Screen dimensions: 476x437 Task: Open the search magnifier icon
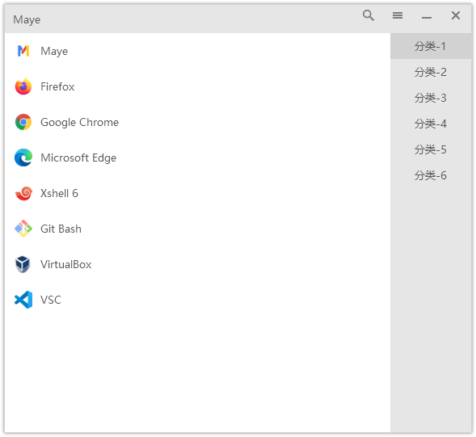click(x=369, y=15)
